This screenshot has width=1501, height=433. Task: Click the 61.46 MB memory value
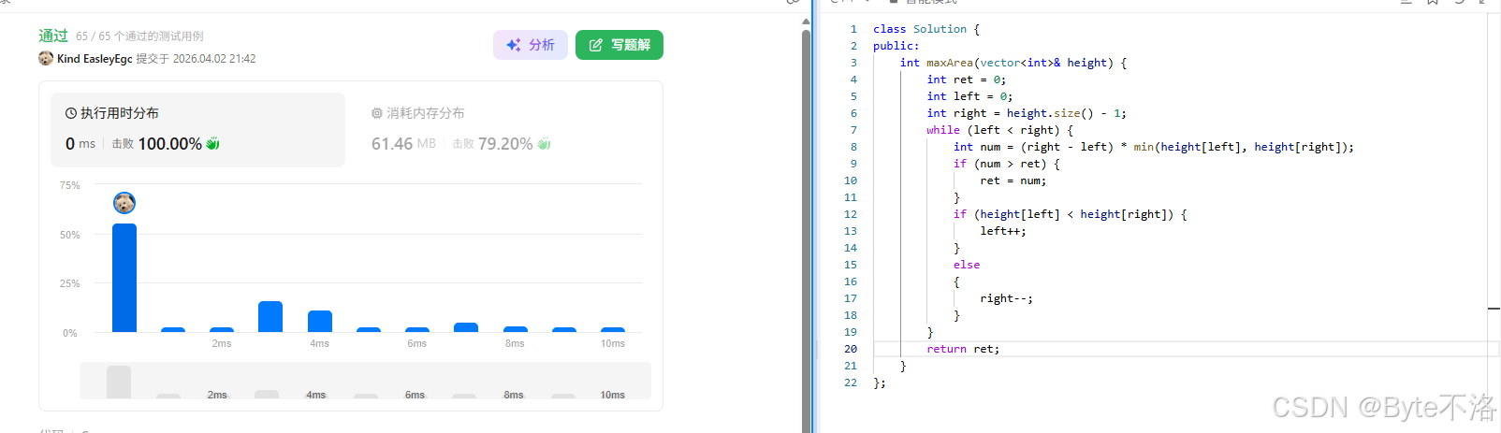pyautogui.click(x=403, y=143)
